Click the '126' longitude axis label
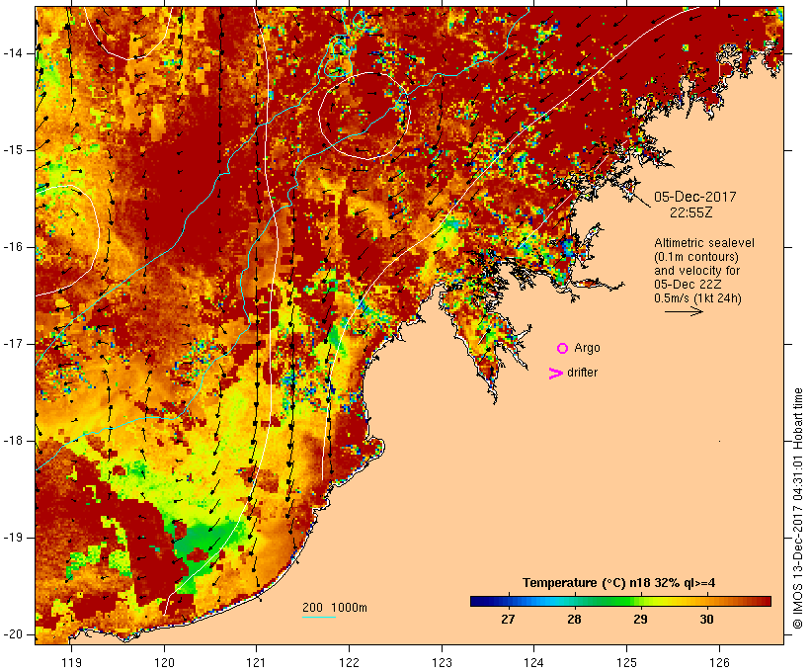The image size is (810, 672). pyautogui.click(x=719, y=663)
